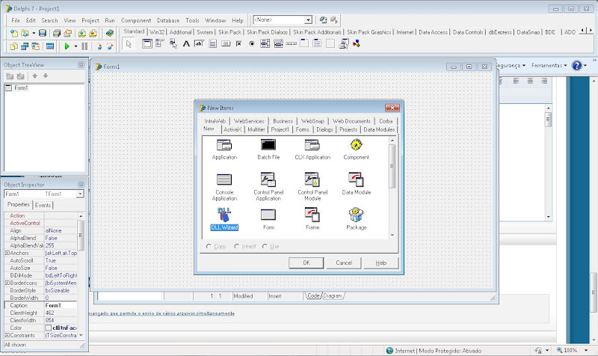This screenshot has width=598, height=356.
Task: Click the Cancel button in New Items
Action: (343, 263)
